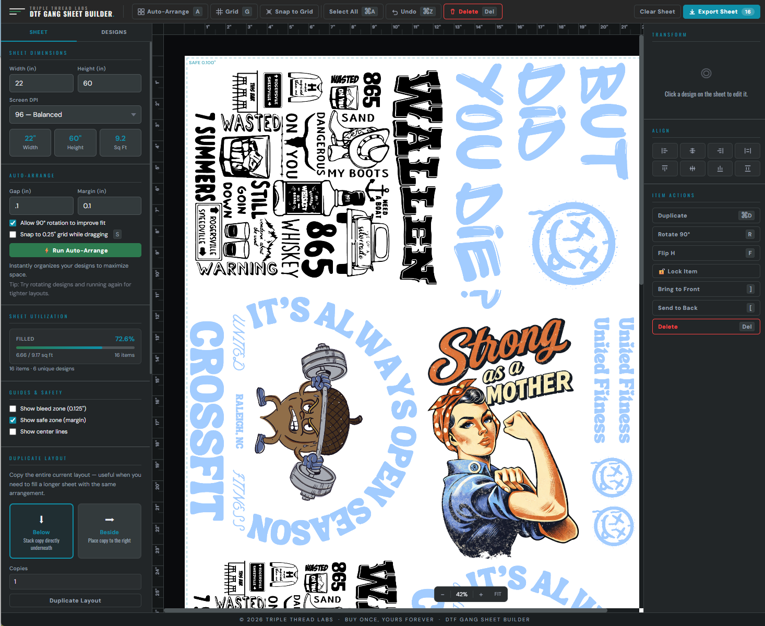The width and height of the screenshot is (765, 626).
Task: Export the sheet with the Export Sheet button
Action: (721, 11)
